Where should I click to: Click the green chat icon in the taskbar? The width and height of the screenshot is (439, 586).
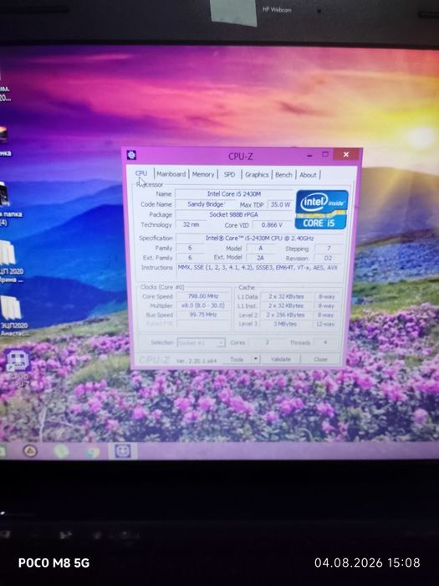[x=61, y=451]
